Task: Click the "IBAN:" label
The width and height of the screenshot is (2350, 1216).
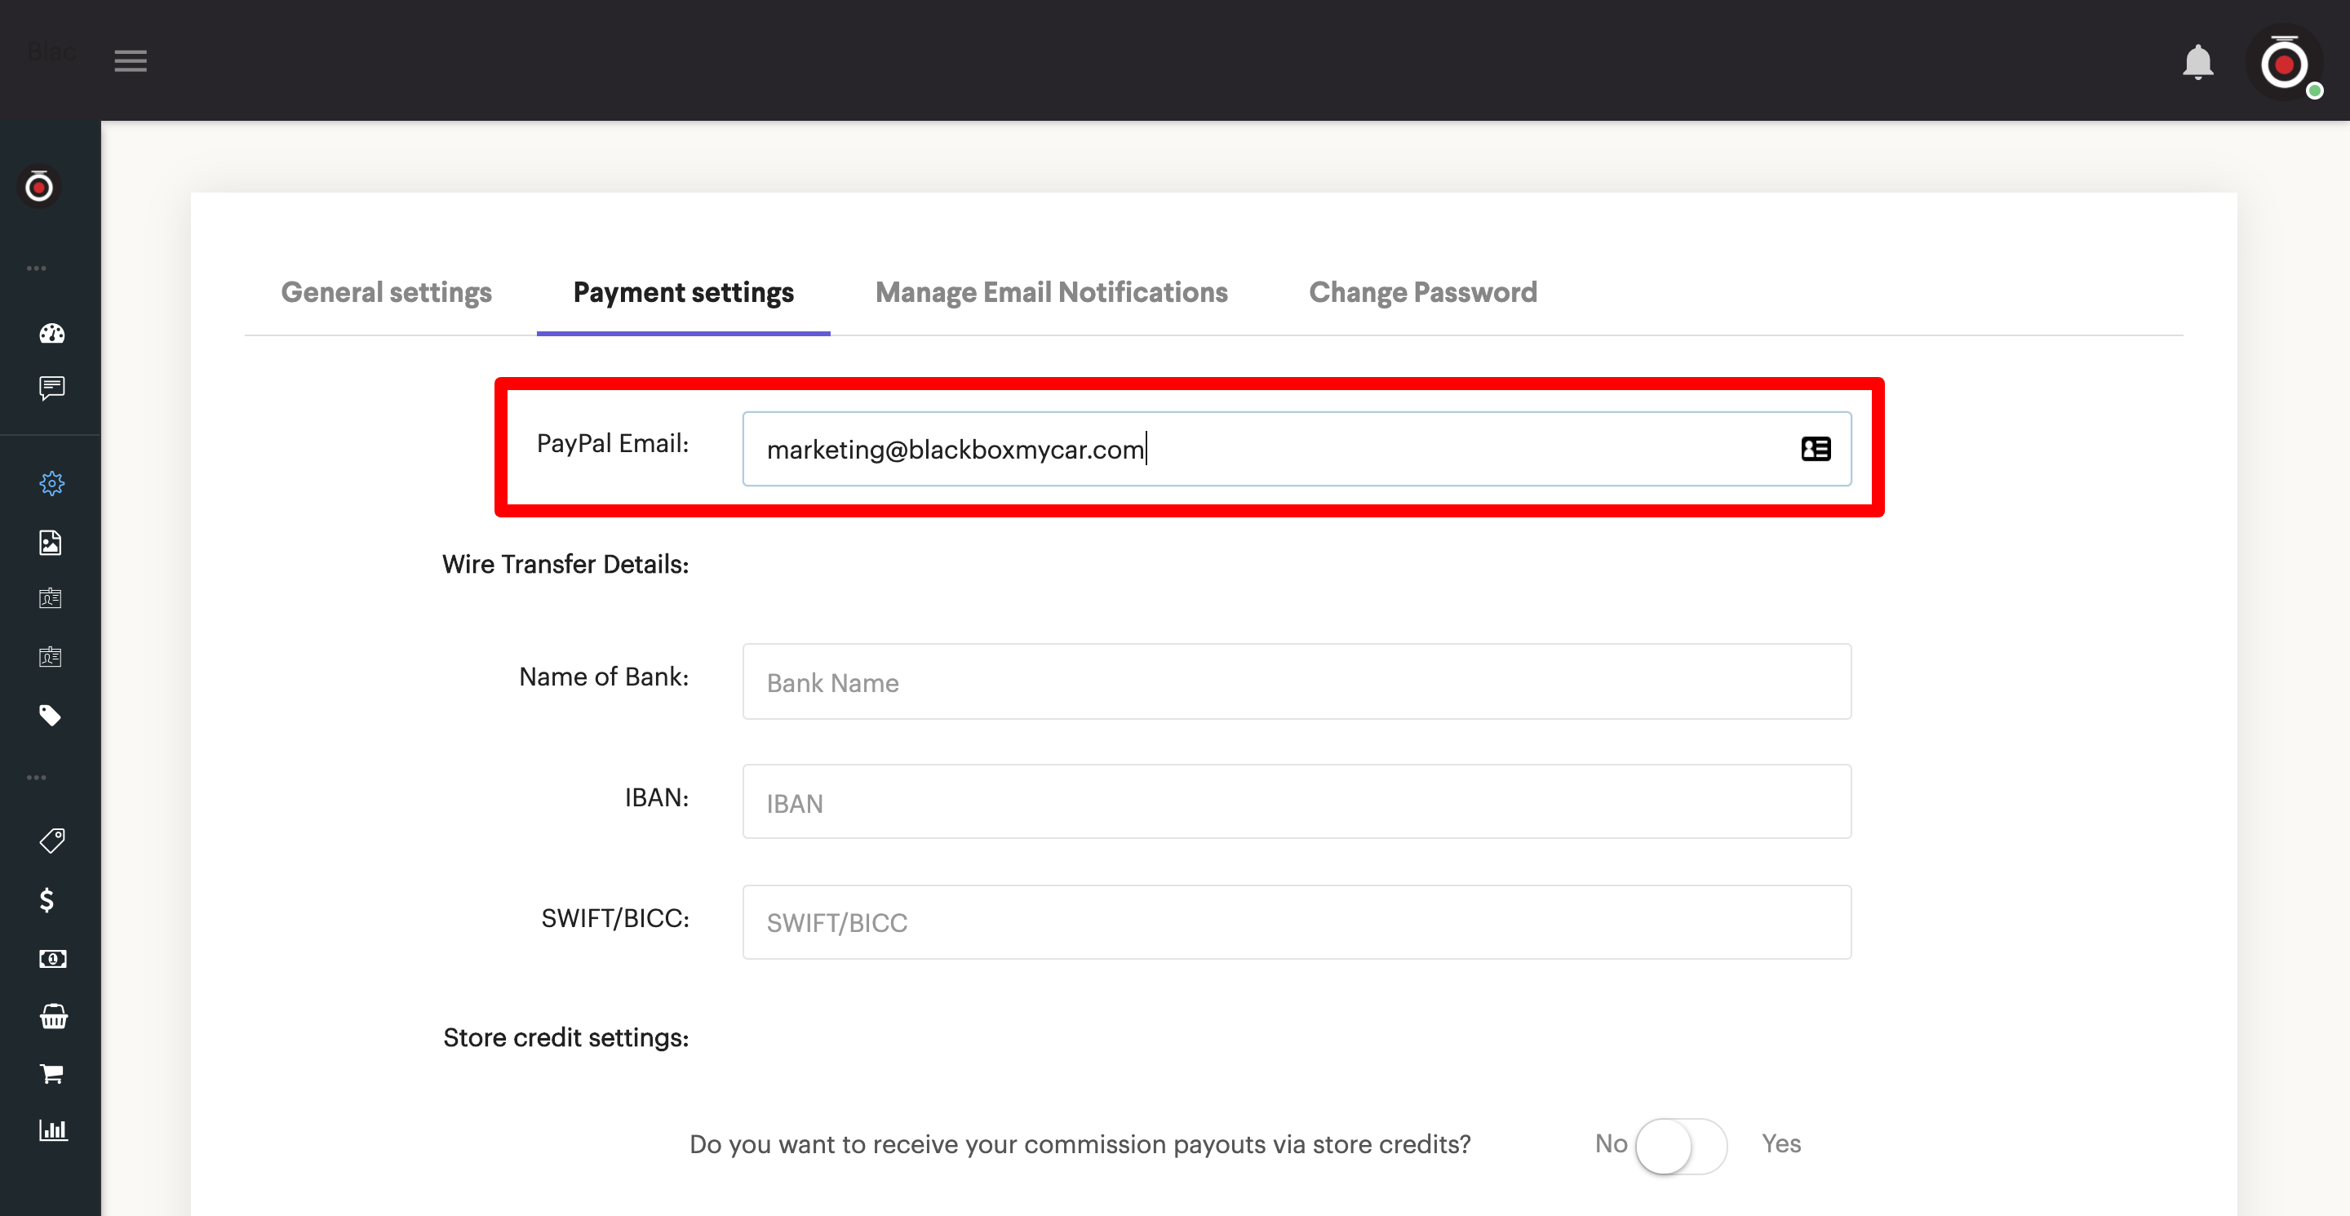Action: [x=657, y=797]
